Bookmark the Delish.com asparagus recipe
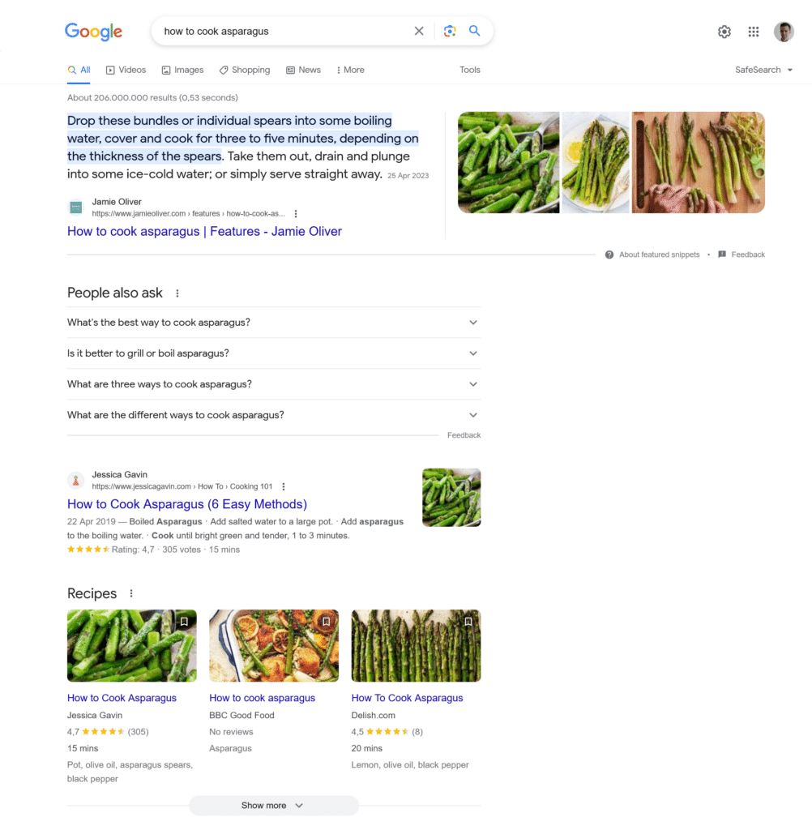This screenshot has width=812, height=830. point(468,622)
